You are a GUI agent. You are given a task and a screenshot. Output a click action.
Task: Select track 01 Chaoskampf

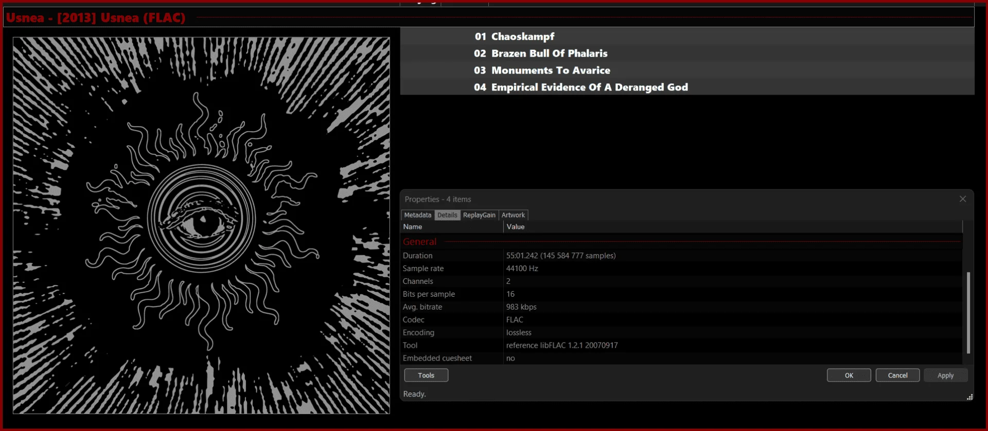[x=687, y=37]
